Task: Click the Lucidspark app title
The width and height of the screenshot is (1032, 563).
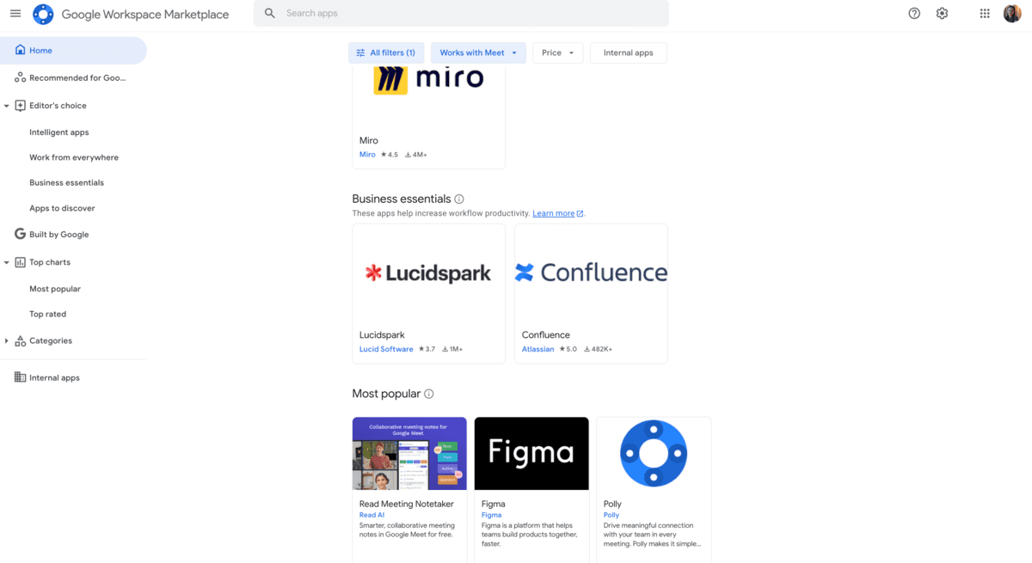Action: coord(382,335)
